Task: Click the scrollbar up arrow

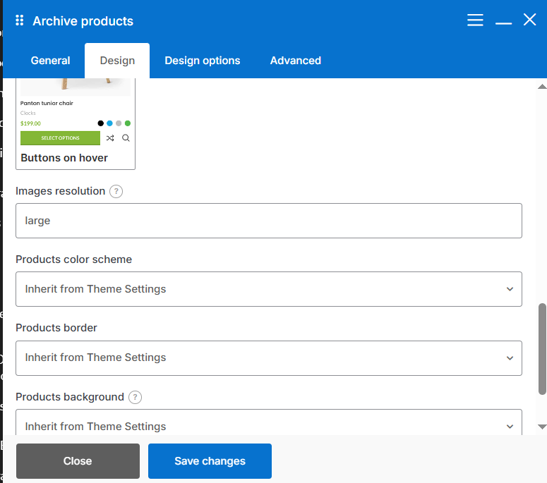Action: pos(542,87)
